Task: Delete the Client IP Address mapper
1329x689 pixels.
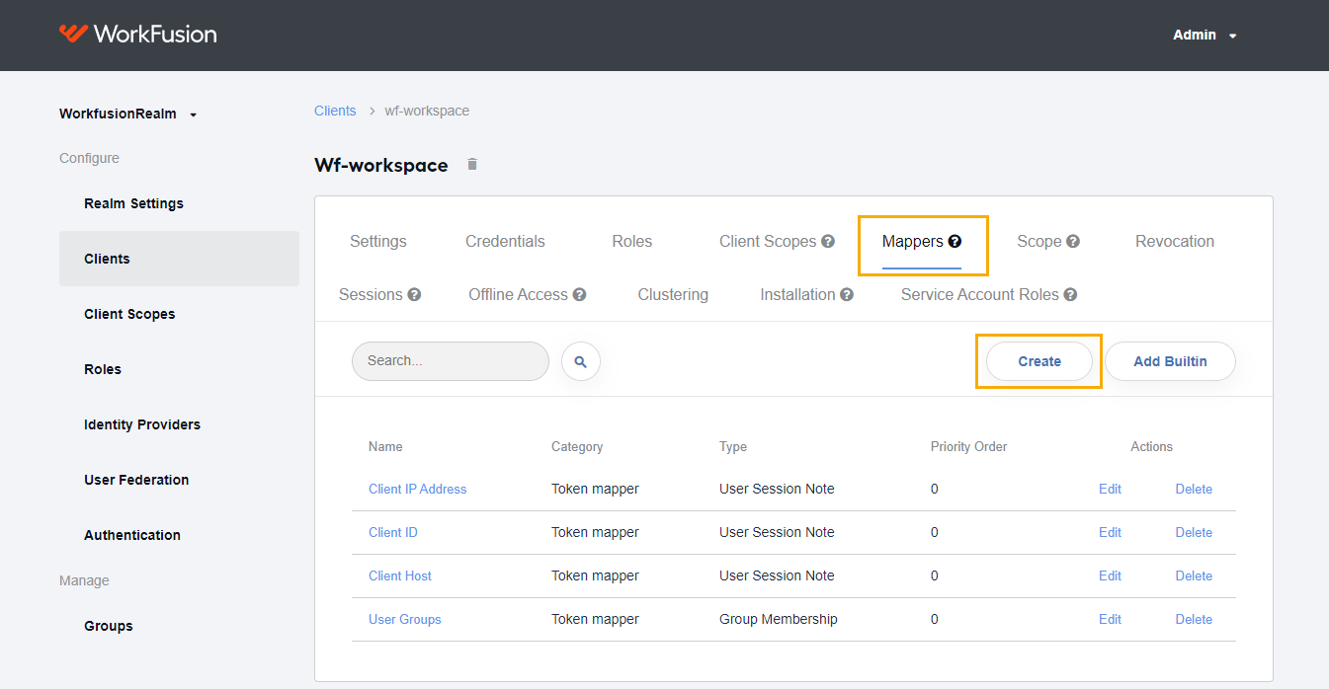Action: (1194, 489)
